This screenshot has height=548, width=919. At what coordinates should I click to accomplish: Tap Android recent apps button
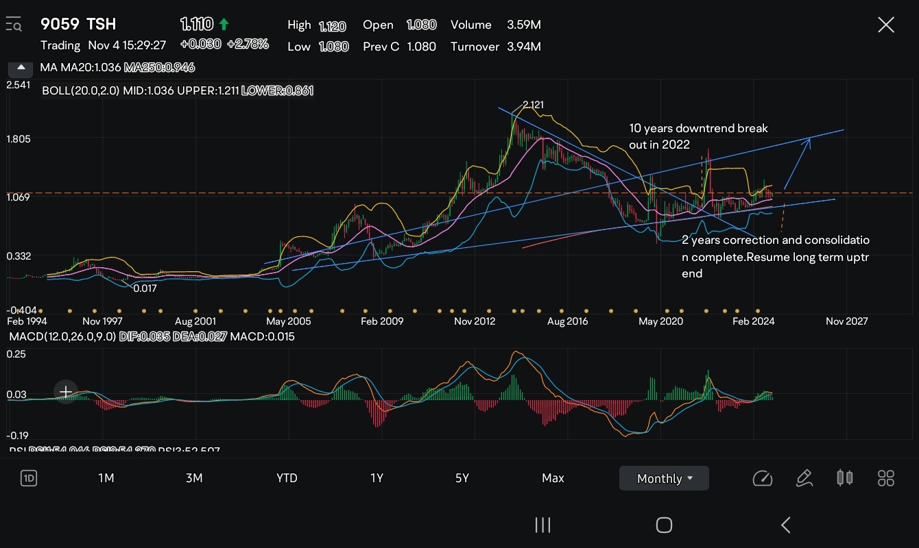tap(542, 525)
